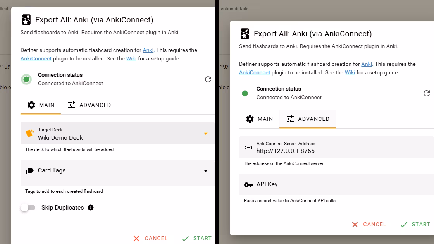
Task: Open the Target Deck dropdown arrow
Action: click(206, 134)
